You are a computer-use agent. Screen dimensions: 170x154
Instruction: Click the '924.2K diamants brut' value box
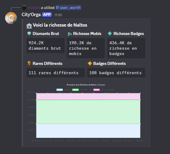click(x=46, y=45)
